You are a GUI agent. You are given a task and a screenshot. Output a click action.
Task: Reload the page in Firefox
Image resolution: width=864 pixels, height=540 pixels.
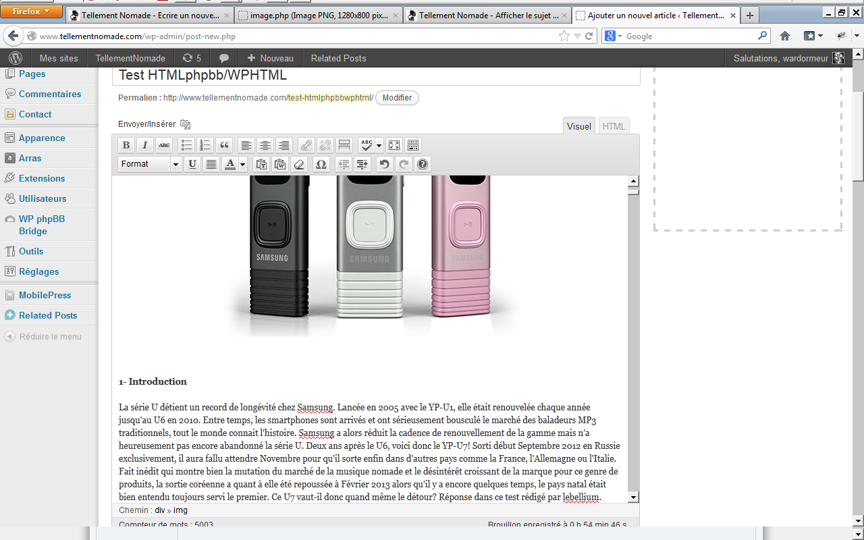coord(589,36)
